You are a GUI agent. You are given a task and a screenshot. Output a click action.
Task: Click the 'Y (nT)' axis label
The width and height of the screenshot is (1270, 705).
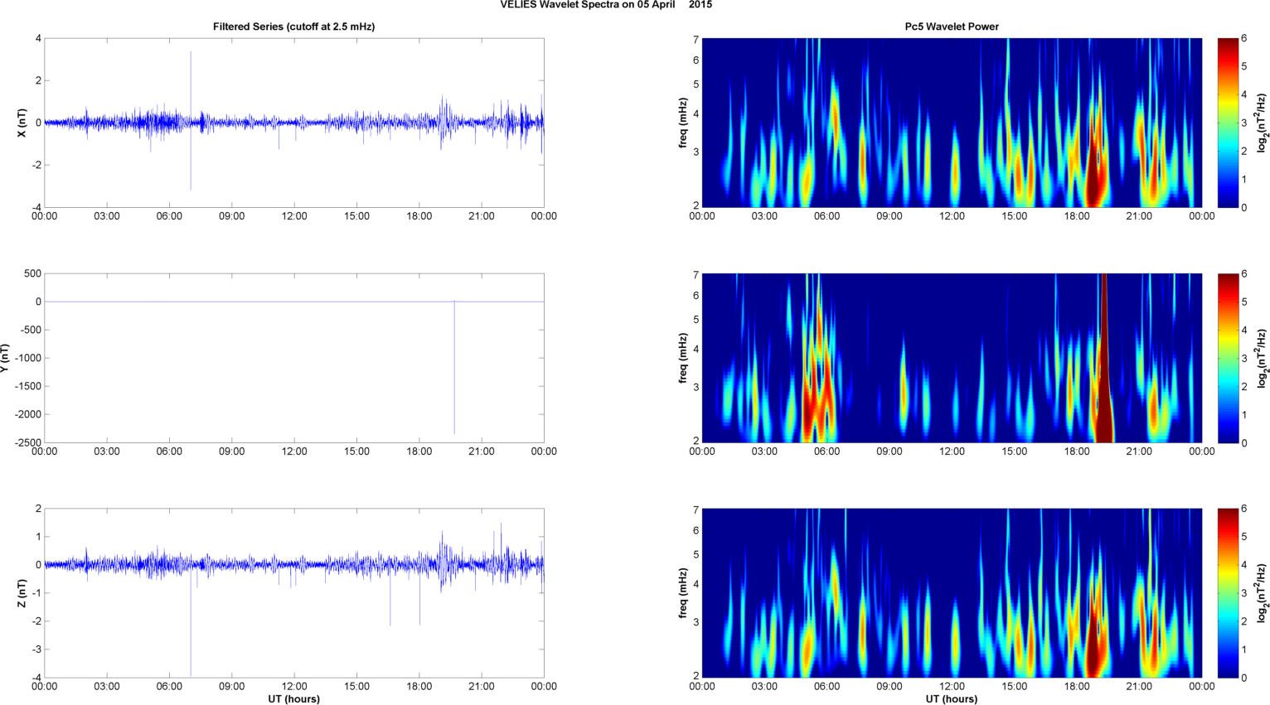tap(4, 358)
